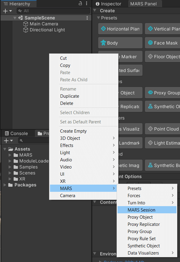Click the Body preset person icon
The height and width of the screenshot is (262, 180).
[x=103, y=43]
